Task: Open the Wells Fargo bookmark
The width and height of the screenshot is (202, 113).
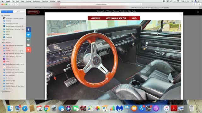Action: coord(14,29)
